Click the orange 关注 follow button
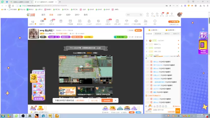210x118 pixels. coord(138,30)
